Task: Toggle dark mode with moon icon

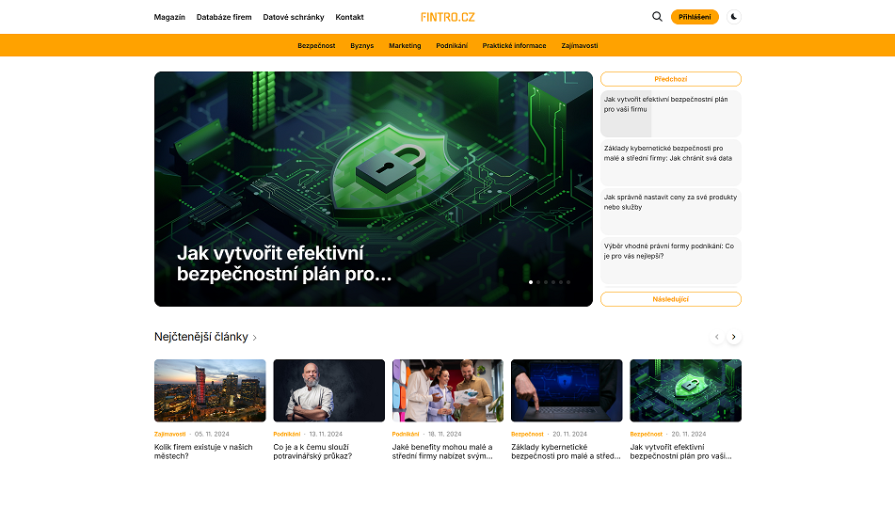Action: coord(734,17)
